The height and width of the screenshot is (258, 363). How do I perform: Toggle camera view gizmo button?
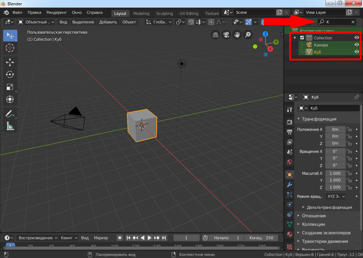tap(226, 35)
